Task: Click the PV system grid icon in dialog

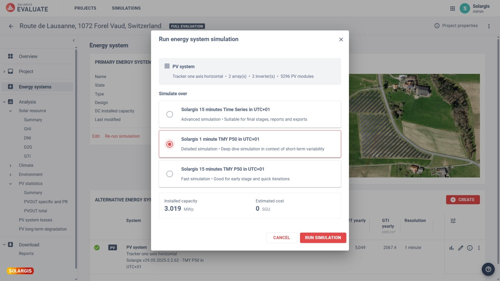Action: click(x=167, y=66)
